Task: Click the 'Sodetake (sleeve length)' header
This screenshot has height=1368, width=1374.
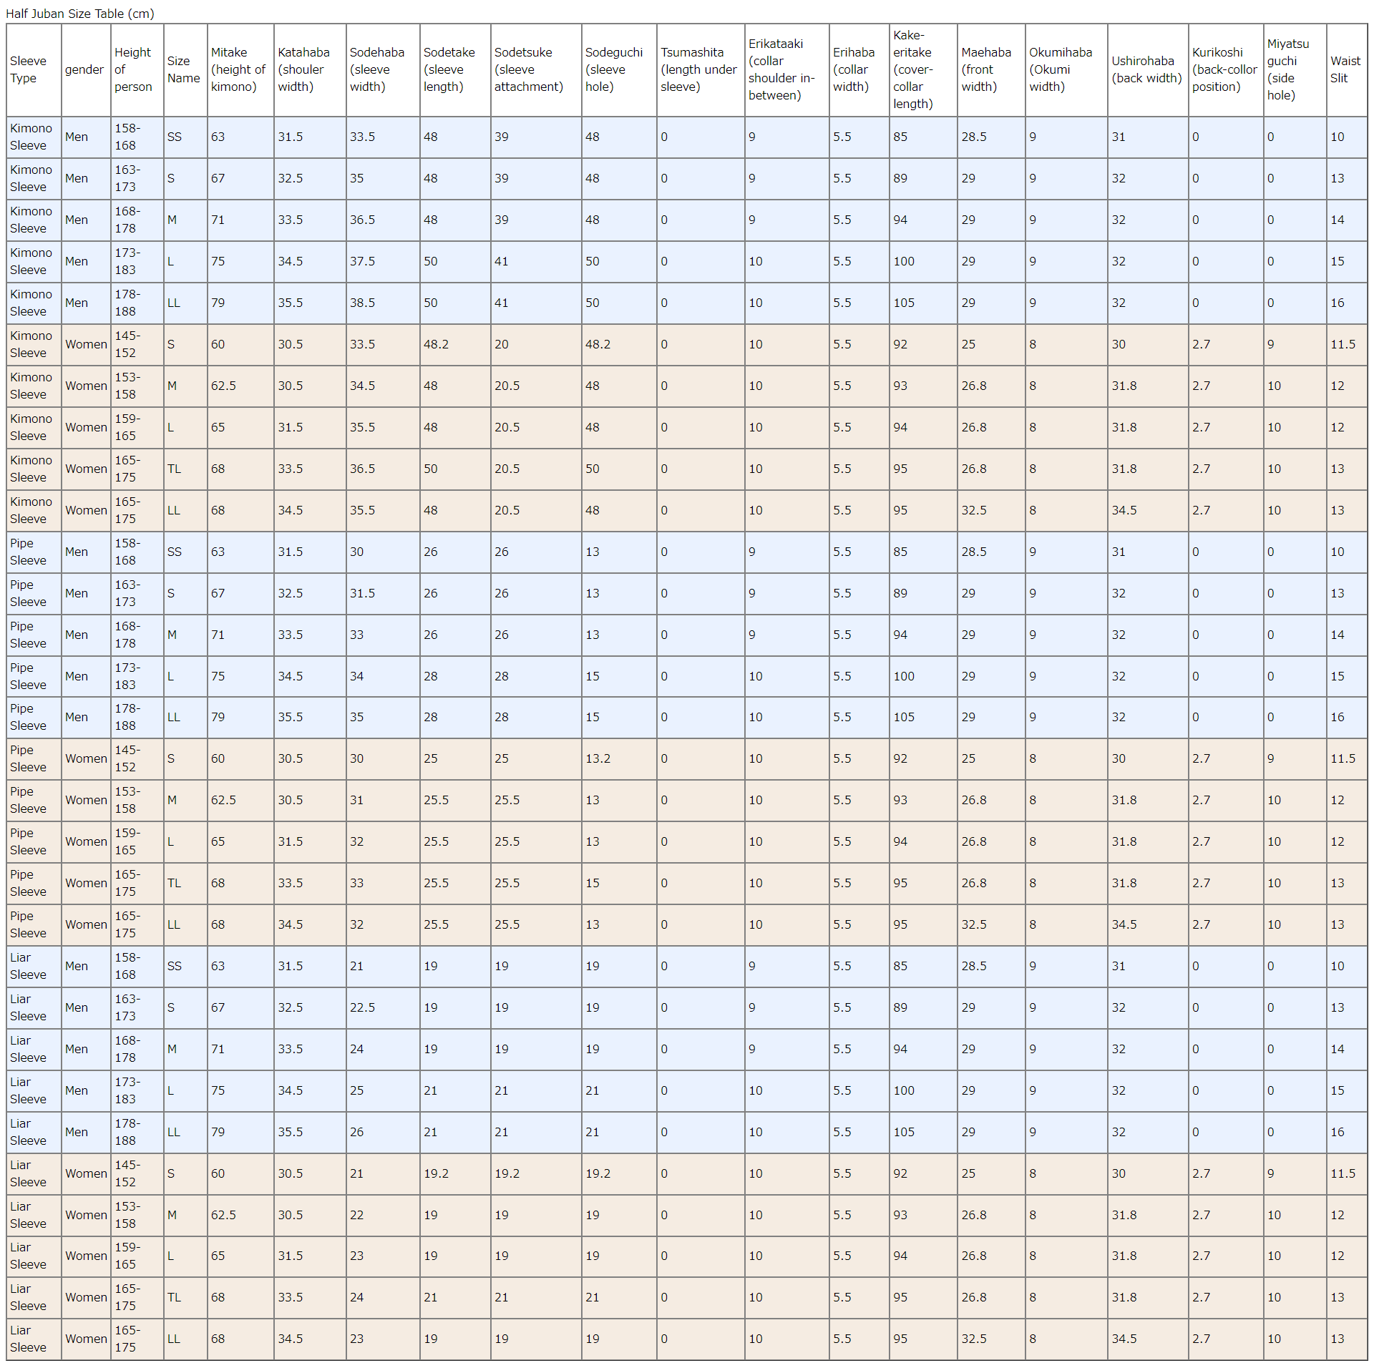Action: pyautogui.click(x=449, y=69)
